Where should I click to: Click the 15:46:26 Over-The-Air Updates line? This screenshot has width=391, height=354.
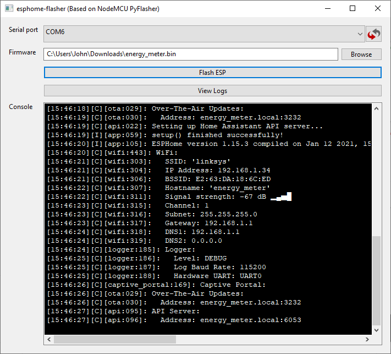point(145,293)
